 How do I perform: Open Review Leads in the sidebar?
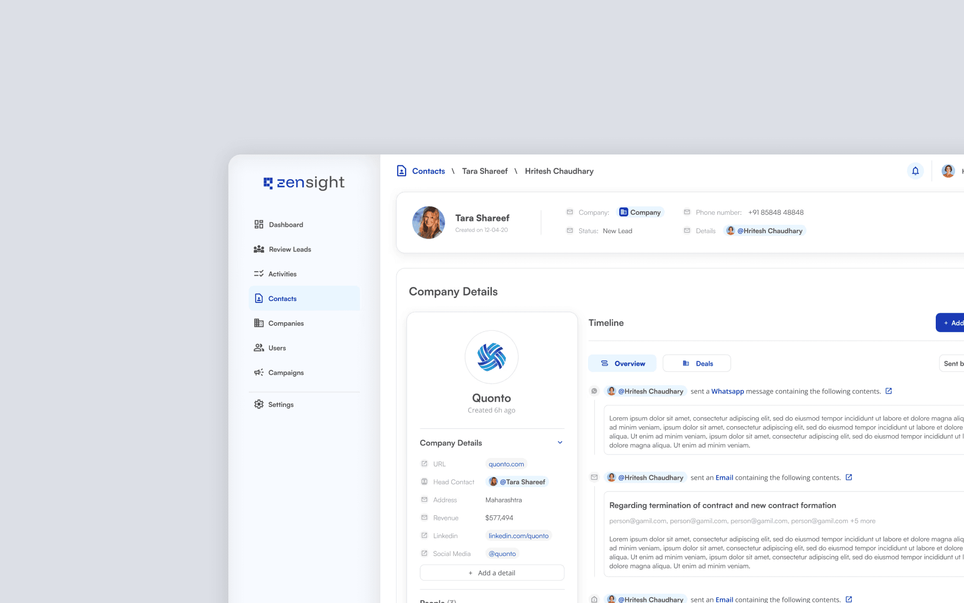[x=289, y=250]
